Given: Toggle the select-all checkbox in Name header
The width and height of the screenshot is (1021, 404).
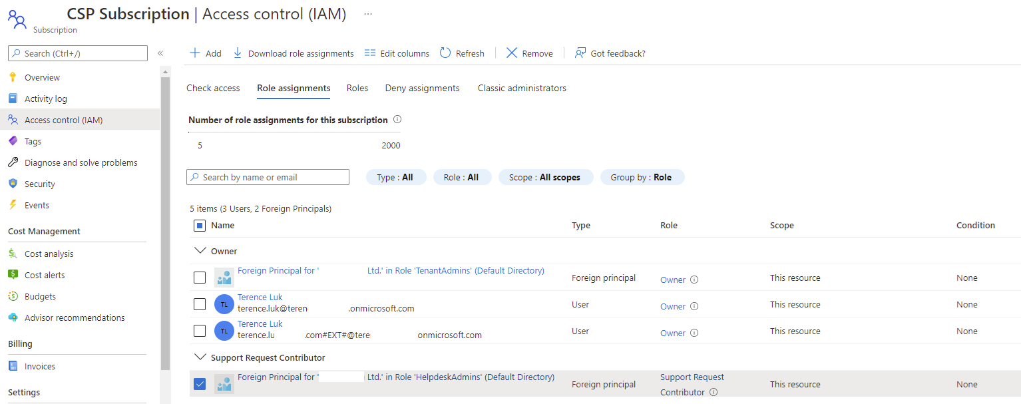Looking at the screenshot, I should (200, 226).
